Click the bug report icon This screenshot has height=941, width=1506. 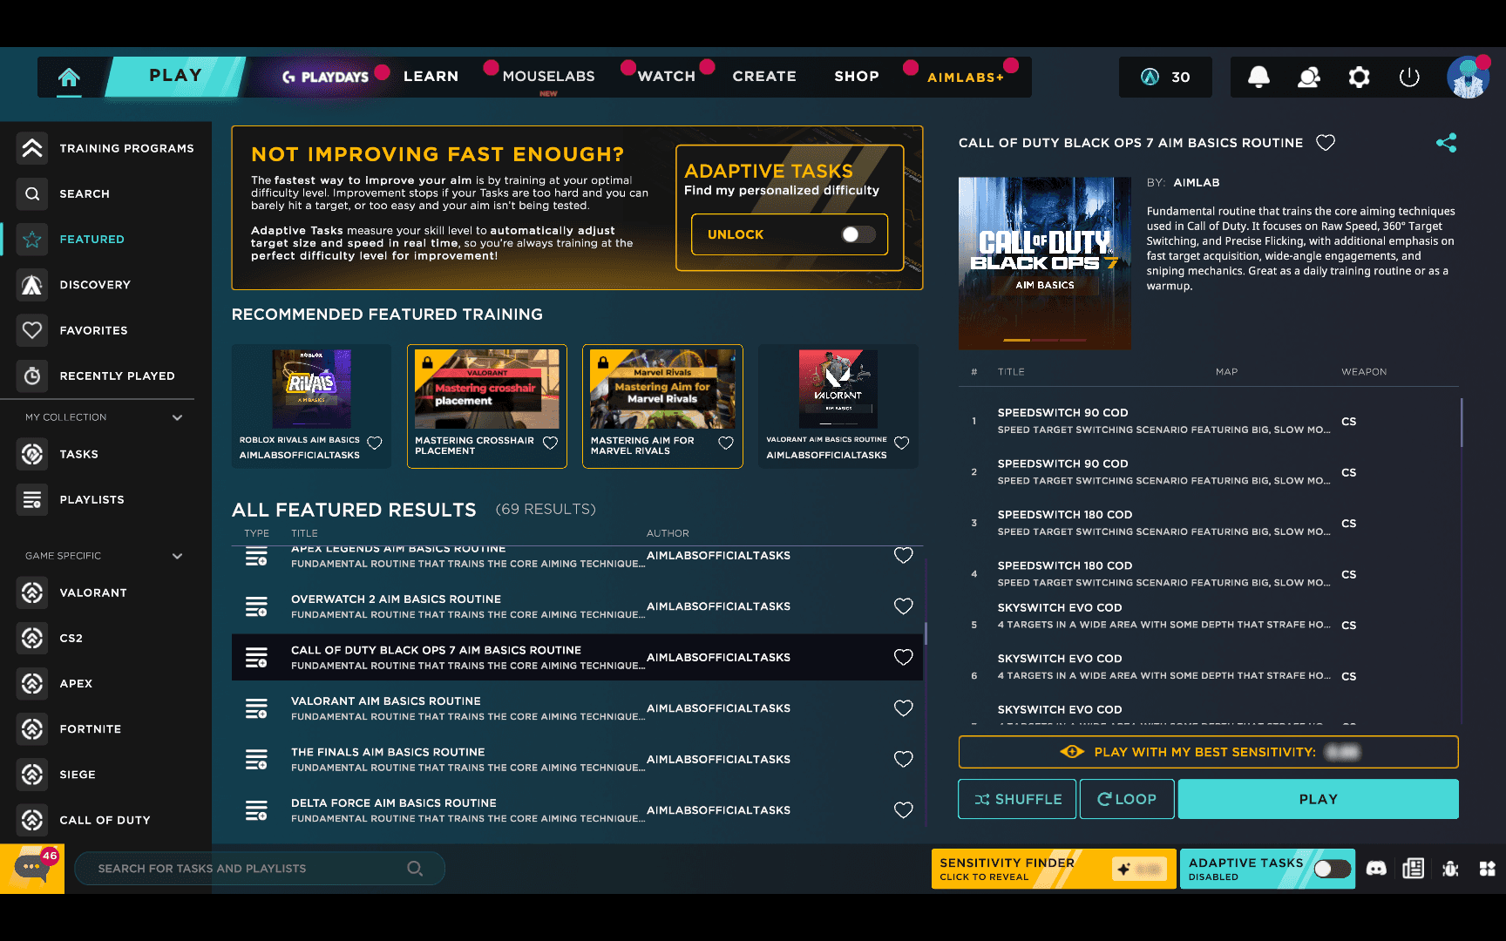[1450, 869]
